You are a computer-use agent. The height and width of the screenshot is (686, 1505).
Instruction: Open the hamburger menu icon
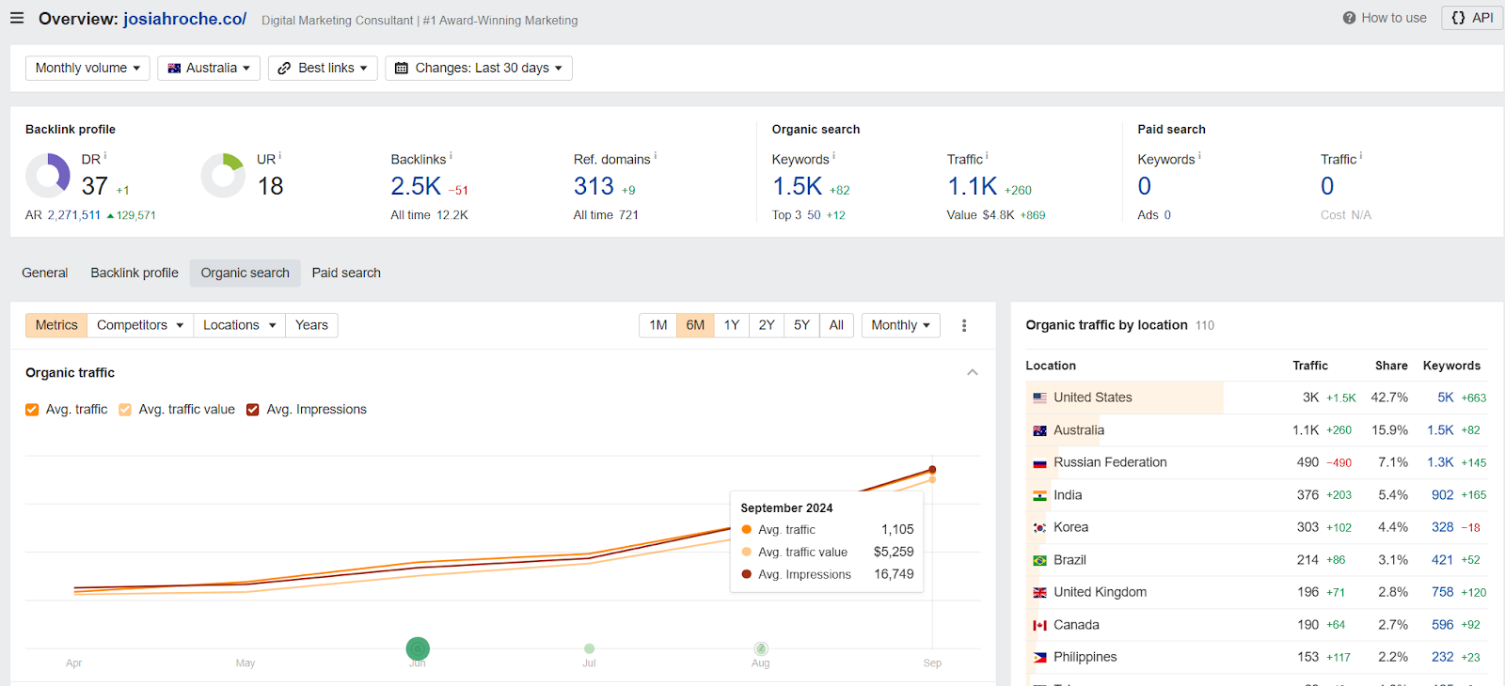click(17, 18)
